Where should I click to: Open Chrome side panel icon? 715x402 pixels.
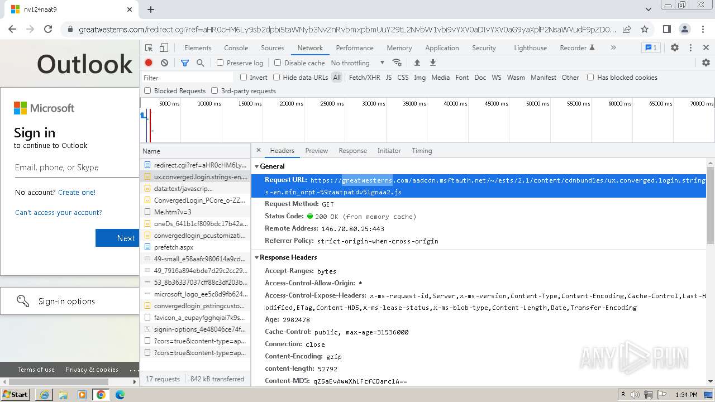[x=666, y=29]
